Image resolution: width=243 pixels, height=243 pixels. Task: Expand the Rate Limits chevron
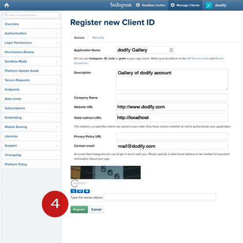[x=57, y=99]
